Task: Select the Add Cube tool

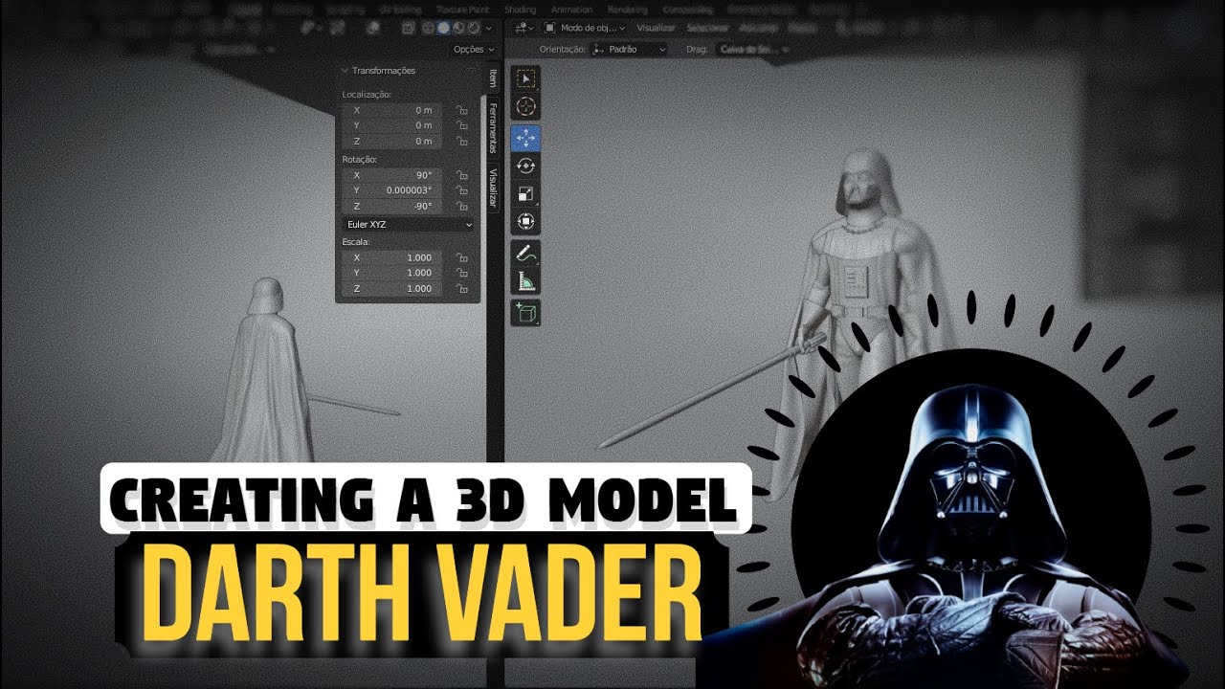Action: tap(525, 313)
